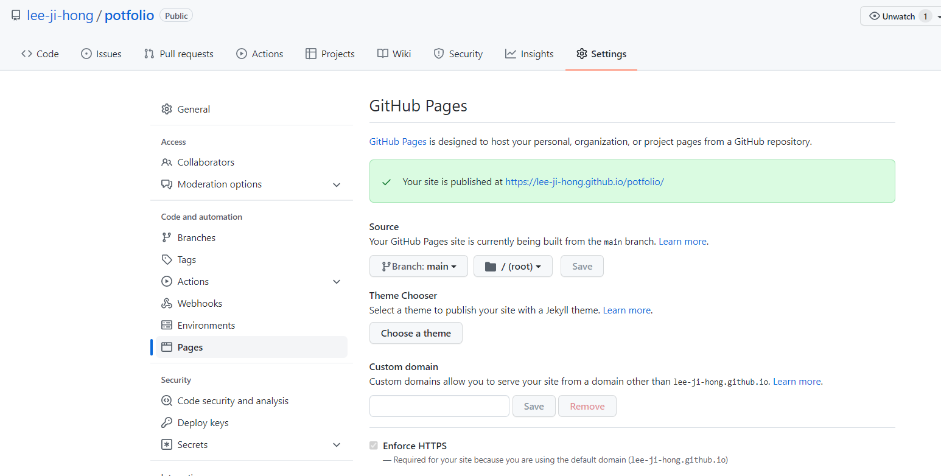Click the green check icon in the published banner
Viewport: 941px width, 476px height.
(386, 181)
